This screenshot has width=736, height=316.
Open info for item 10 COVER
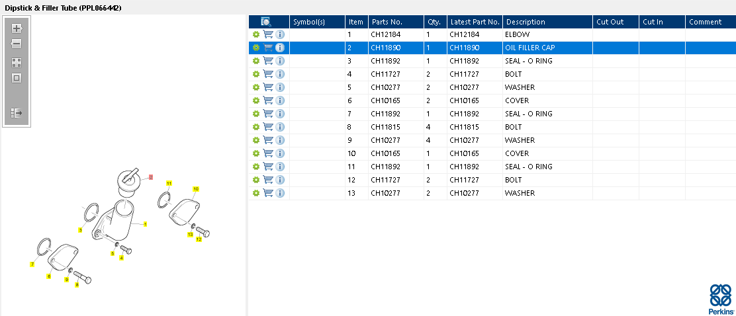280,153
